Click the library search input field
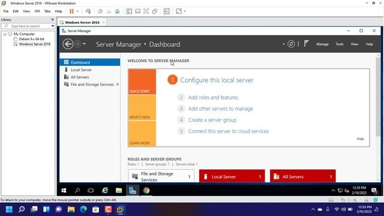 [26, 26]
